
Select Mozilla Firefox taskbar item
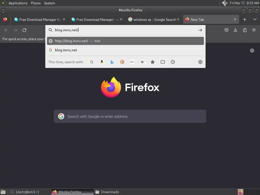72,192
